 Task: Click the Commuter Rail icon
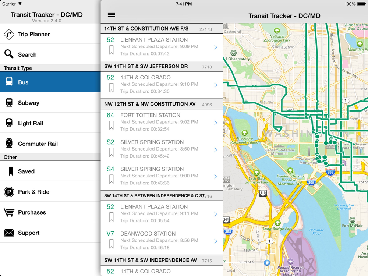coord(9,143)
